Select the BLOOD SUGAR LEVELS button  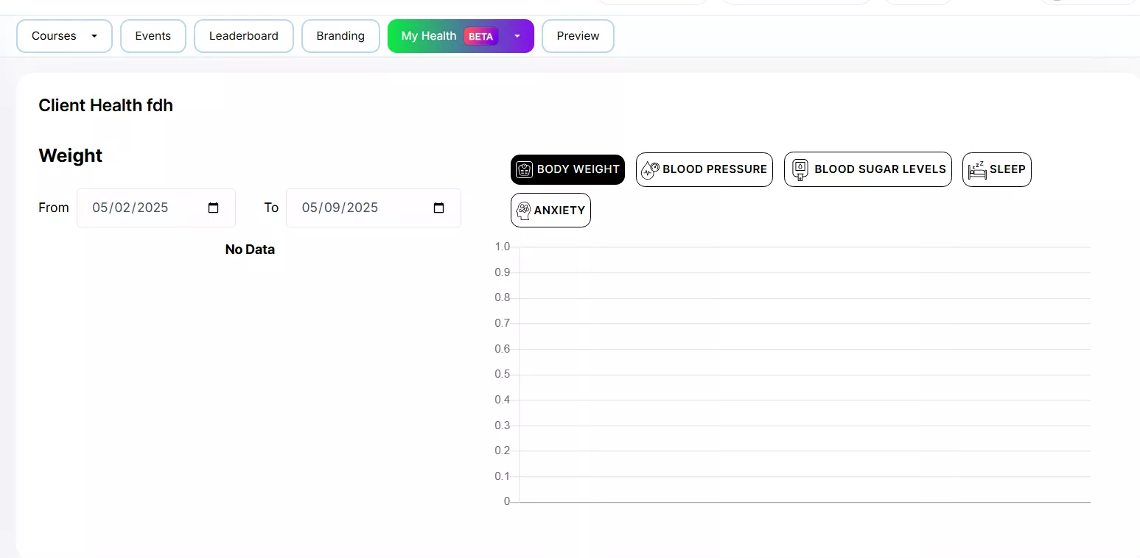[x=868, y=170]
